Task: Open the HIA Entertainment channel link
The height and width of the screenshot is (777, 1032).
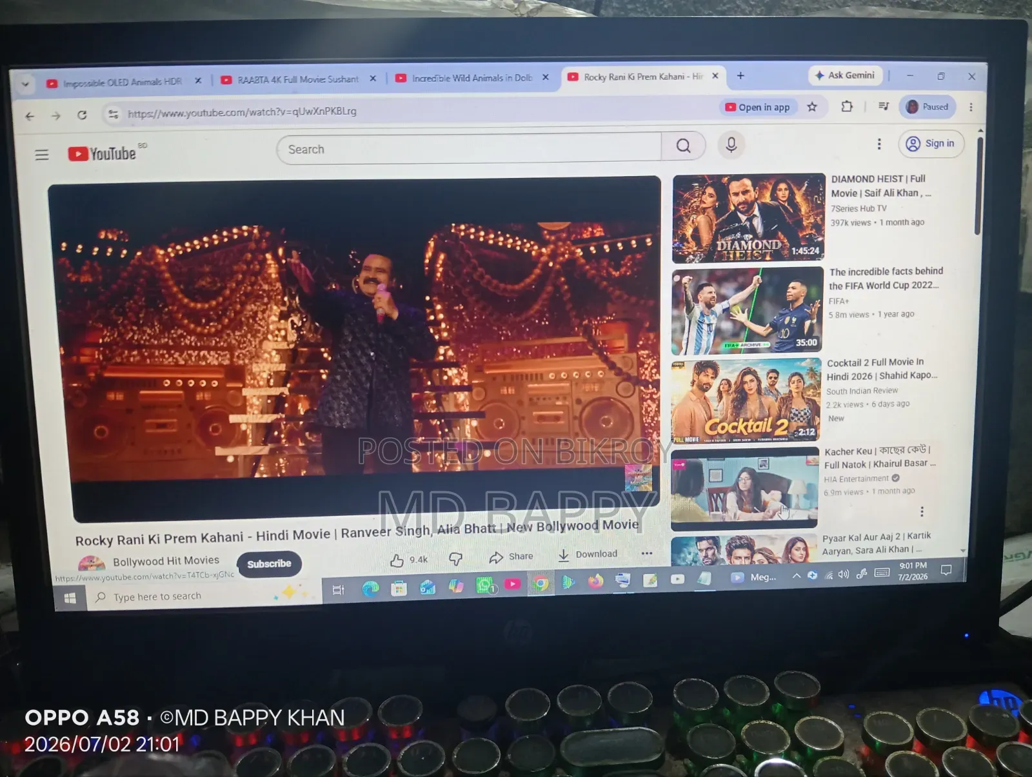Action: [856, 479]
